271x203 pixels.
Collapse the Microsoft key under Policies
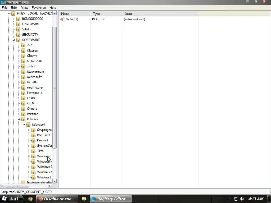click(x=24, y=125)
